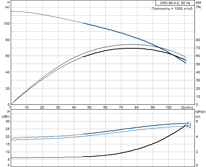Click the 6 tick on NPSH axis
Image resolution: width=206 pixels, height=167 pixels.
[x=197, y=121]
